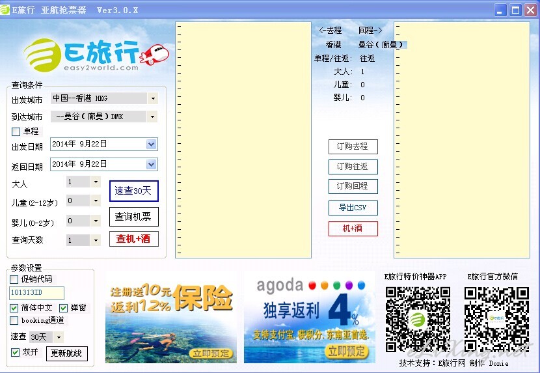Click the 回程-> label
The height and width of the screenshot is (373, 540).
tap(370, 31)
